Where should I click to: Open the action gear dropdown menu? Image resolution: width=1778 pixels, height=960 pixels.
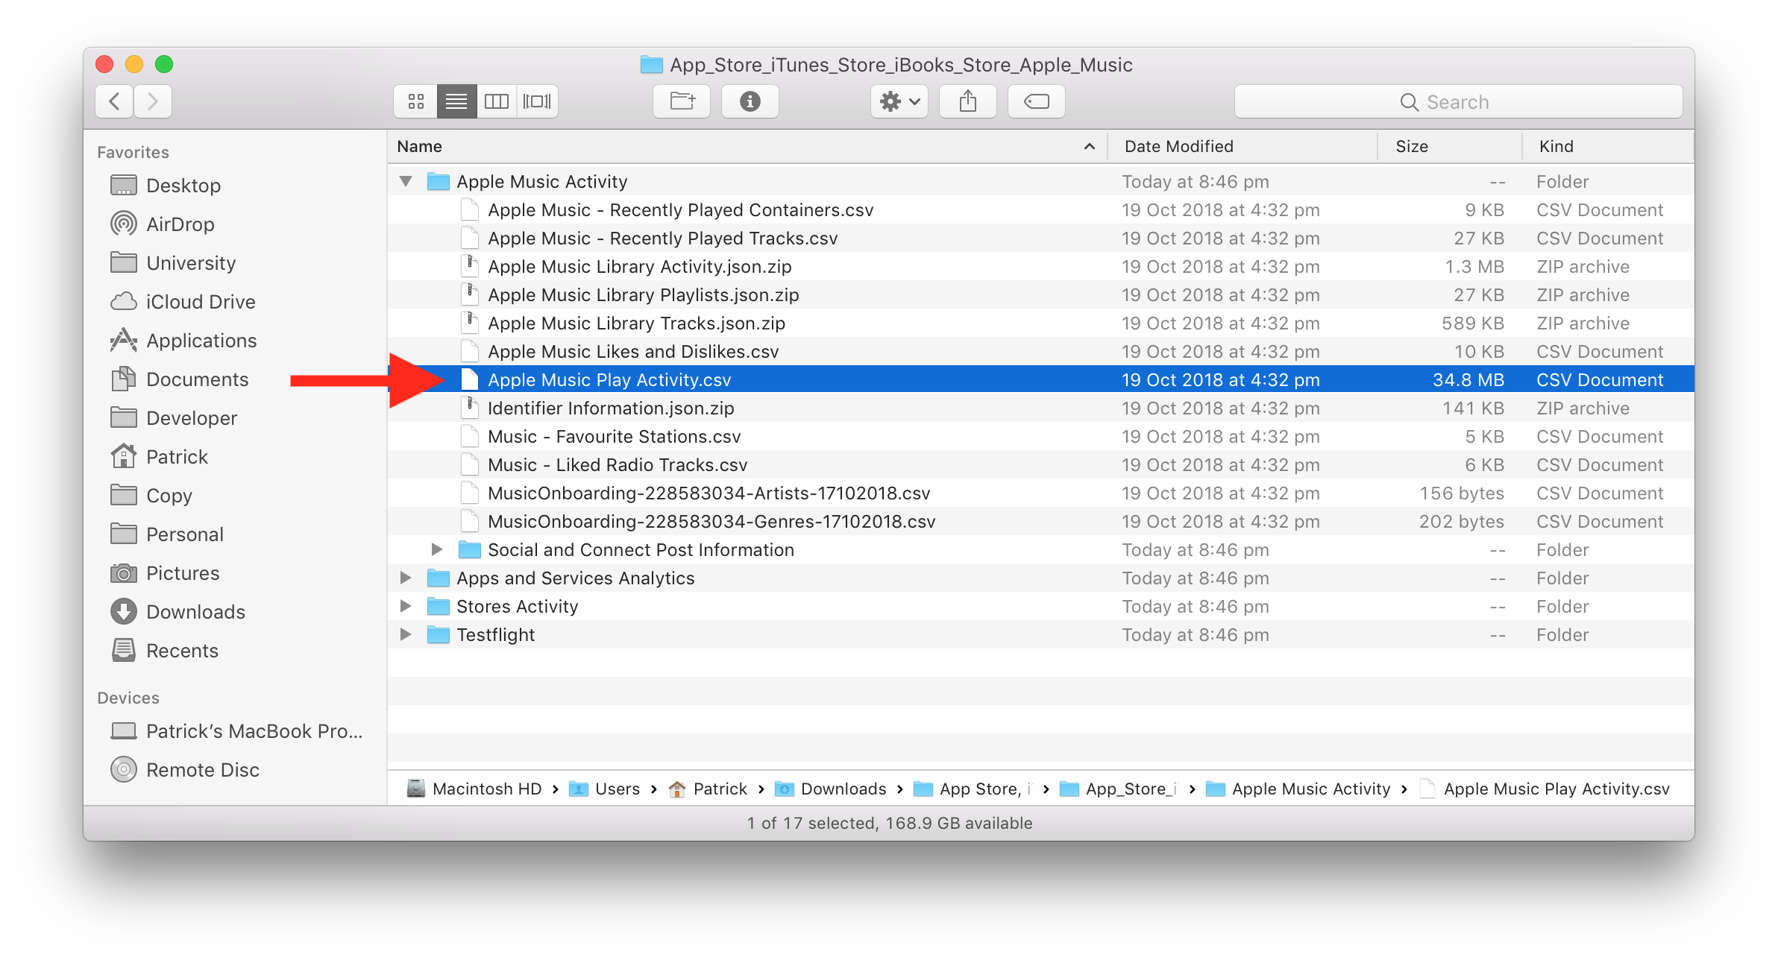898,101
